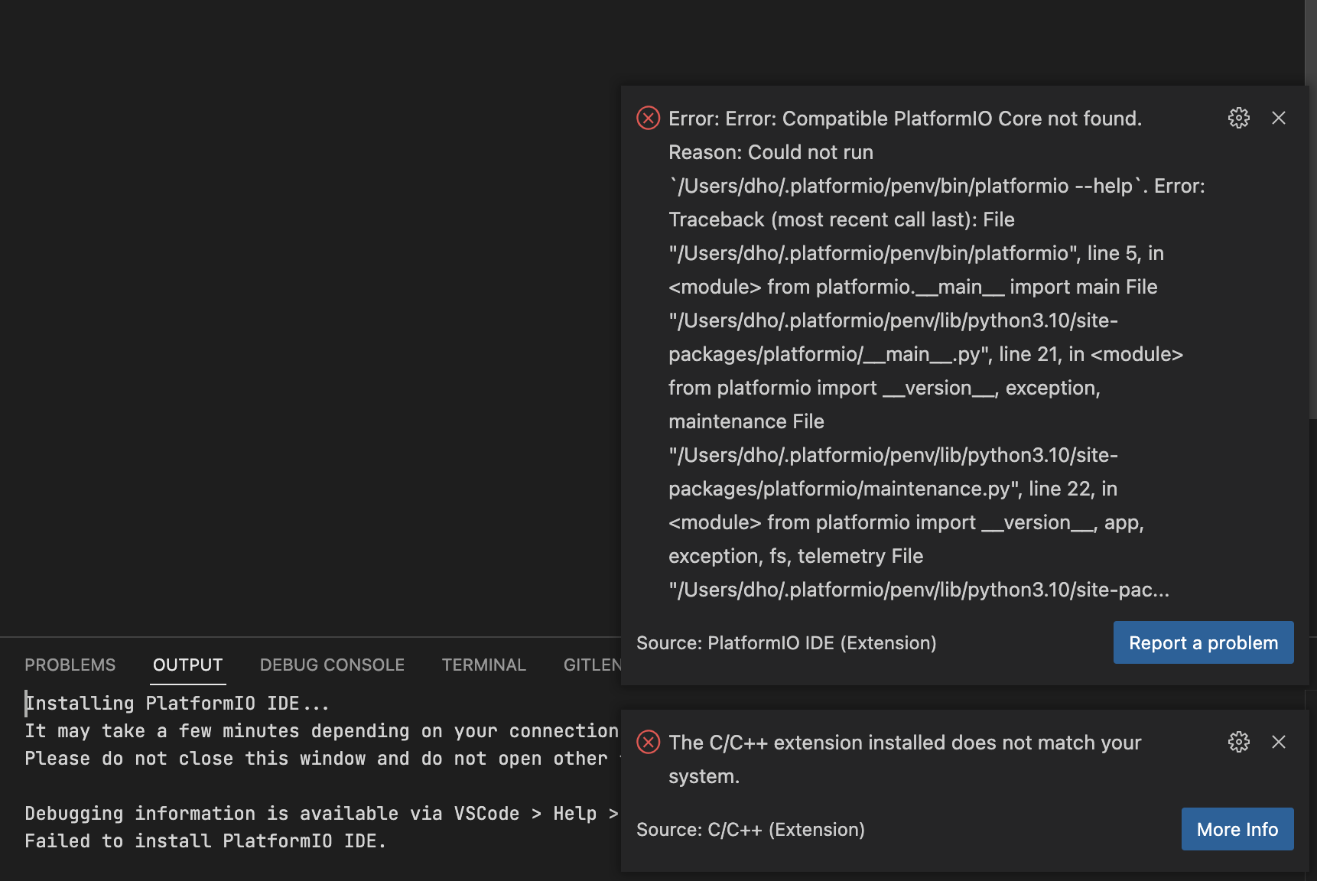Open notification settings for the PlatformIO error
This screenshot has width=1317, height=881.
pos(1238,118)
